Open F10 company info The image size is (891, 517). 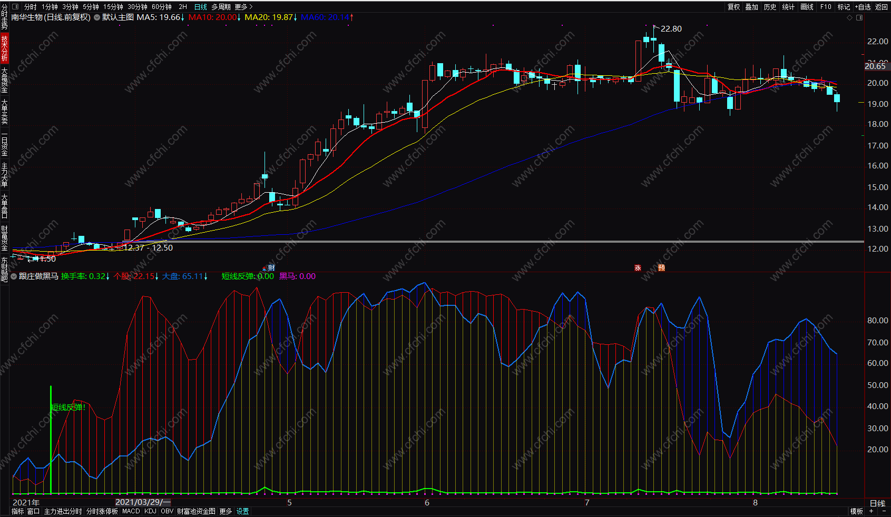(x=826, y=7)
